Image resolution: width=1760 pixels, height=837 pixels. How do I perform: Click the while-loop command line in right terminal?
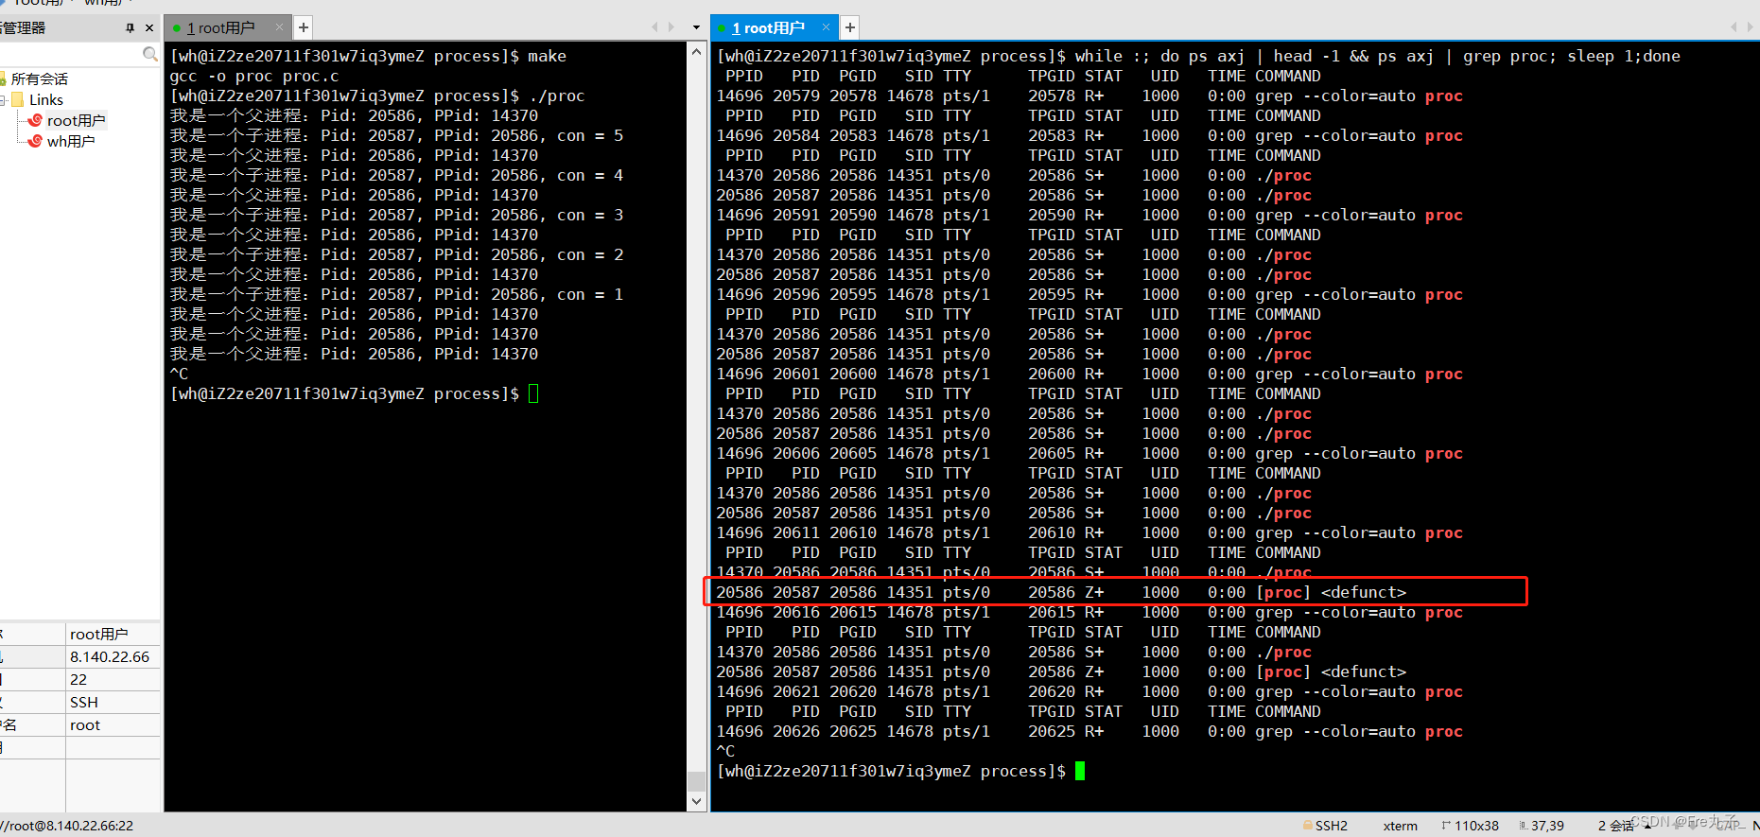(x=1198, y=56)
